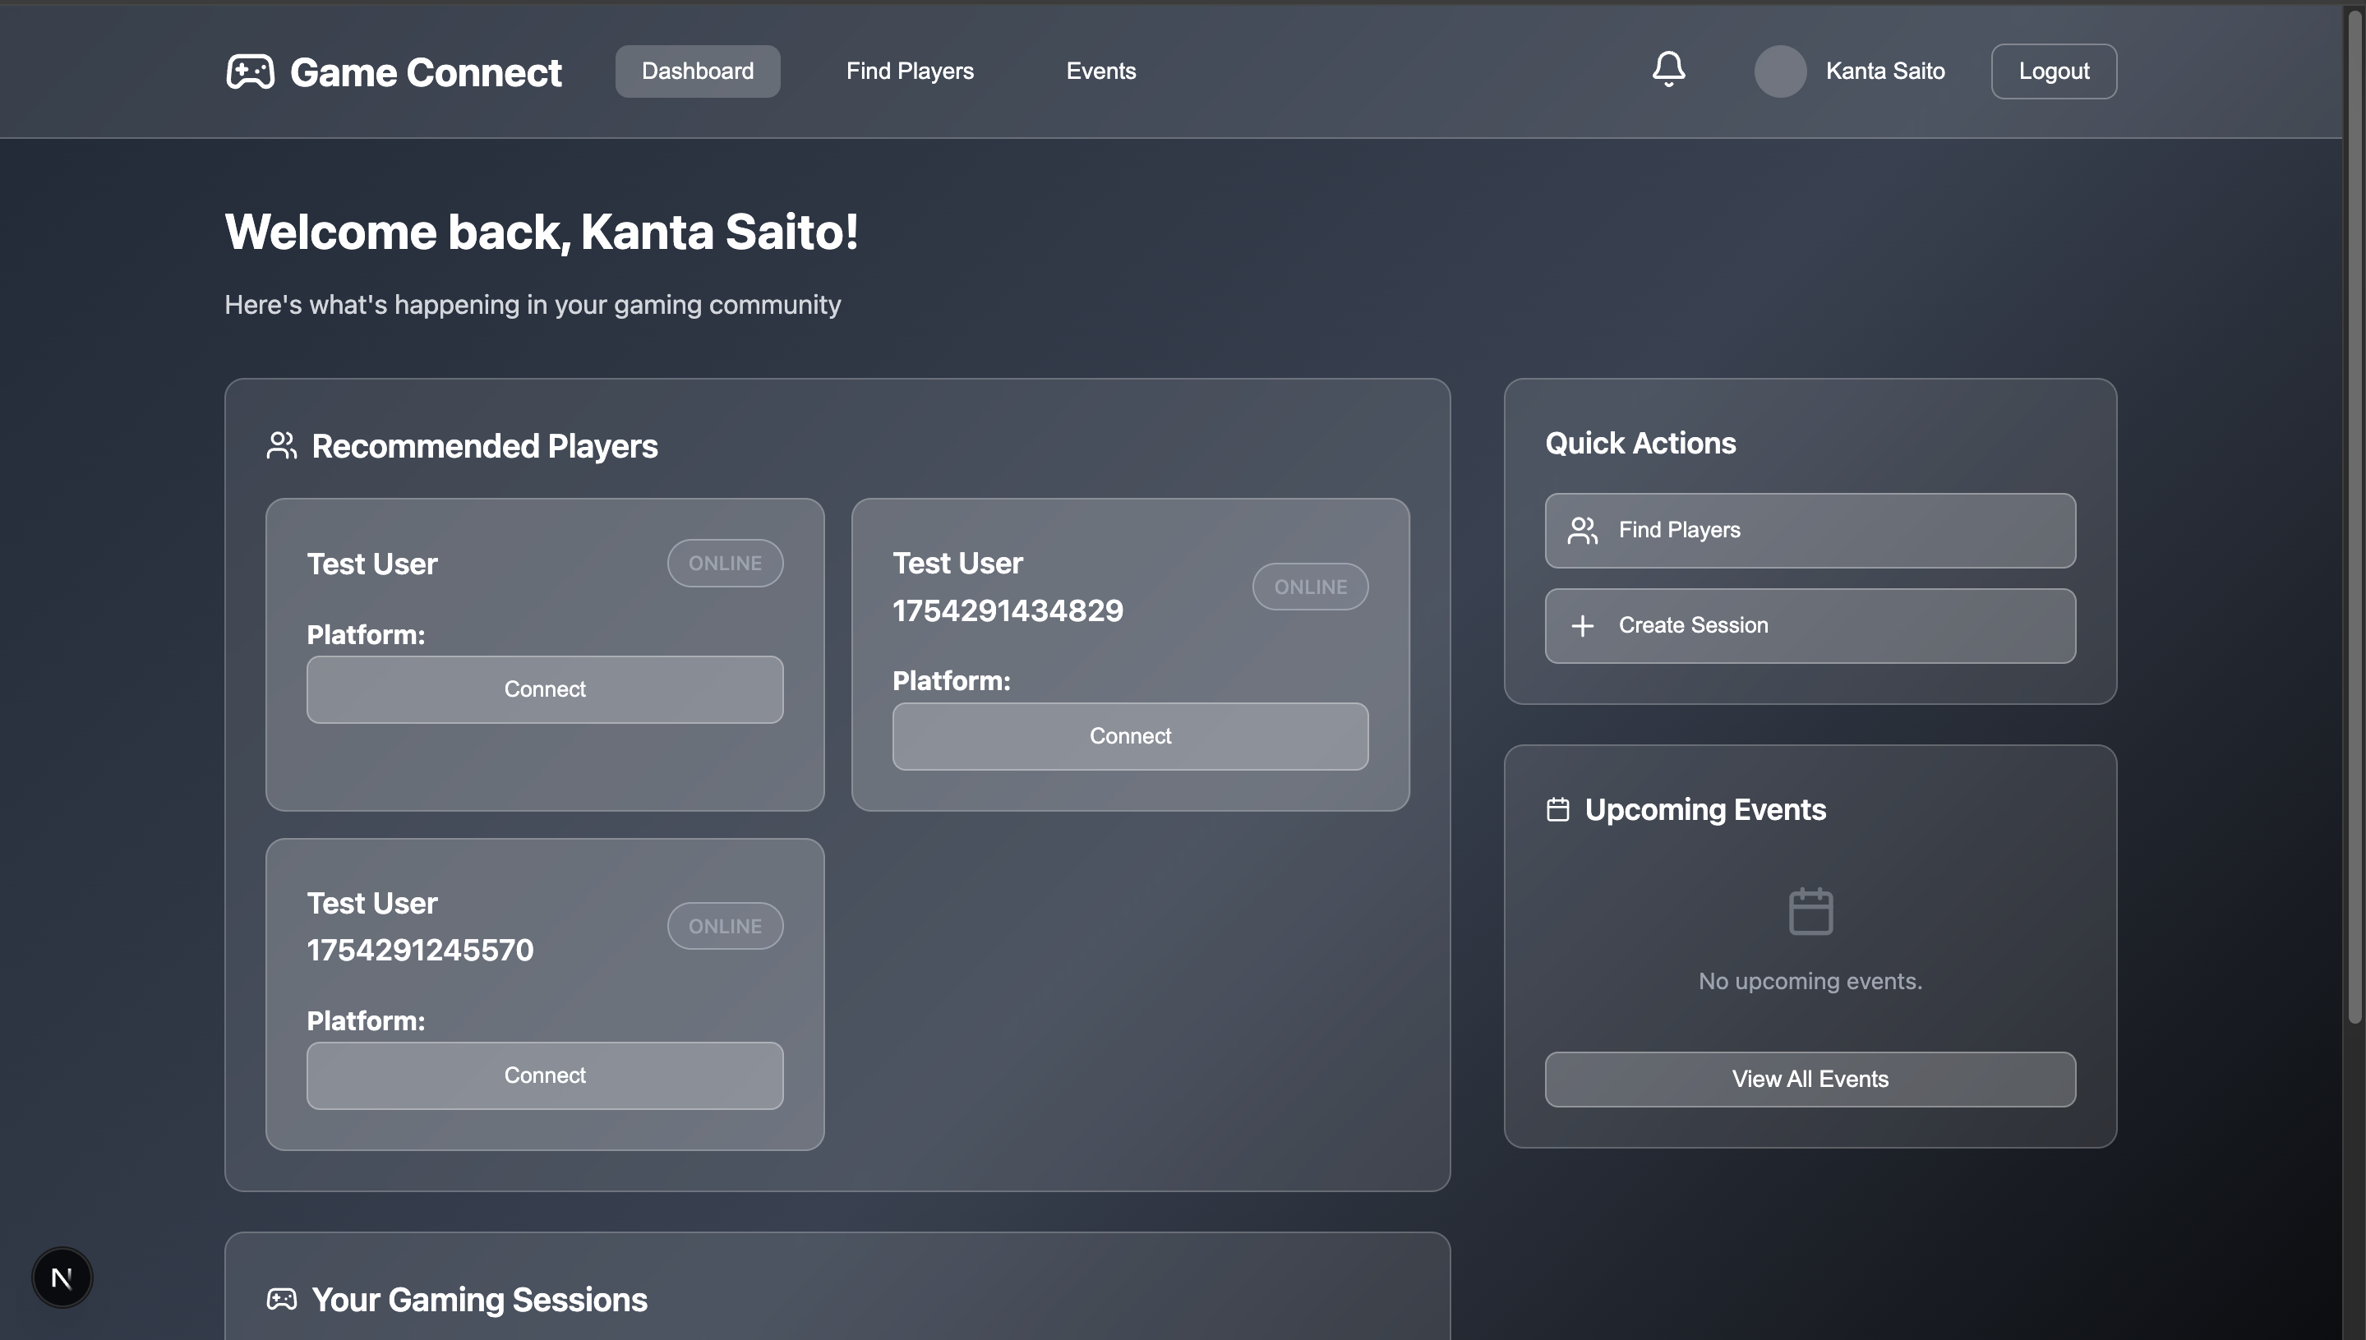Viewport: 2366px width, 1340px height.
Task: Click the large empty calendar icon
Action: coord(1810,911)
